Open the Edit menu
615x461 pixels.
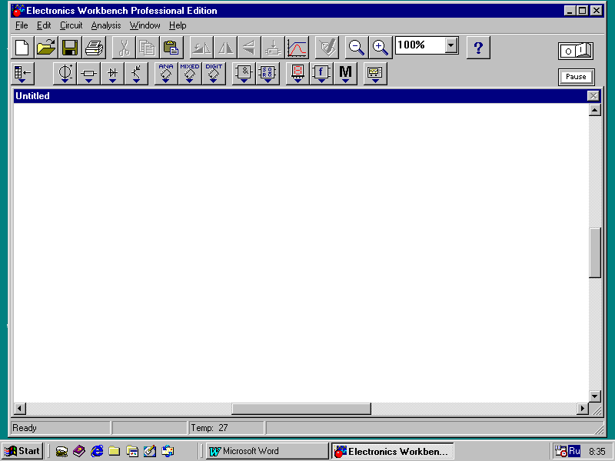click(x=44, y=25)
